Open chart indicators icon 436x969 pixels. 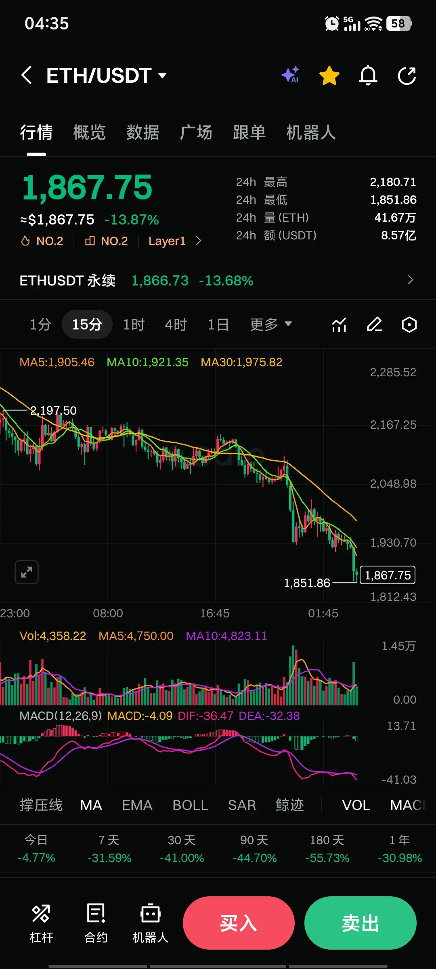click(339, 325)
